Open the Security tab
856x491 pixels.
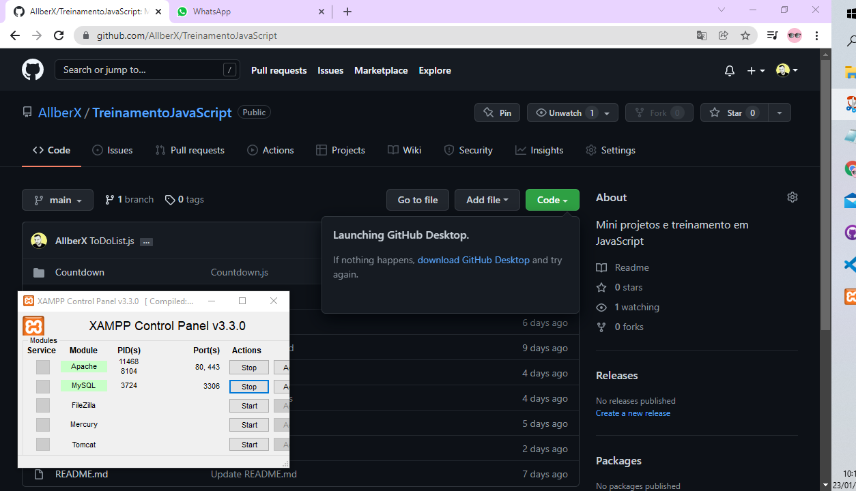pos(468,150)
